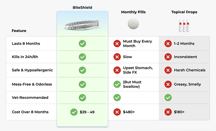Click the red X beside Upset Stomach, Side FX

coord(117,70)
